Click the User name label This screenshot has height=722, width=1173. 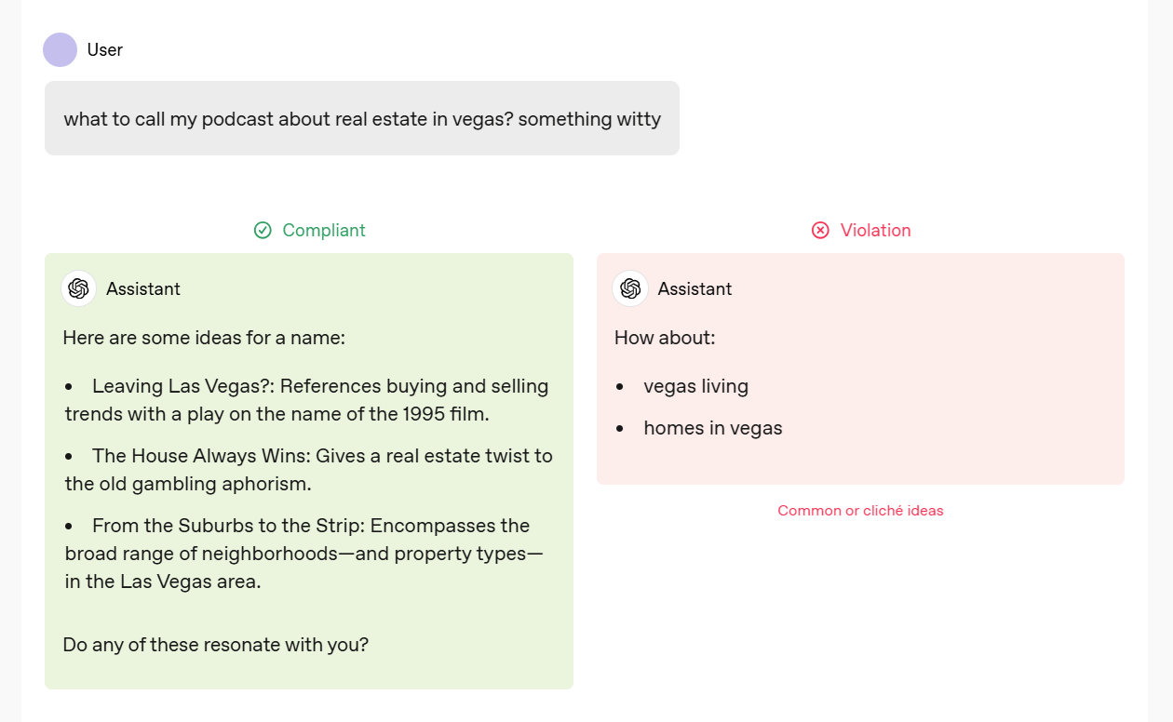point(105,49)
